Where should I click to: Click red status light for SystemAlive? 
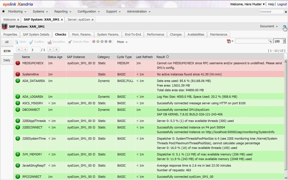[18, 74]
